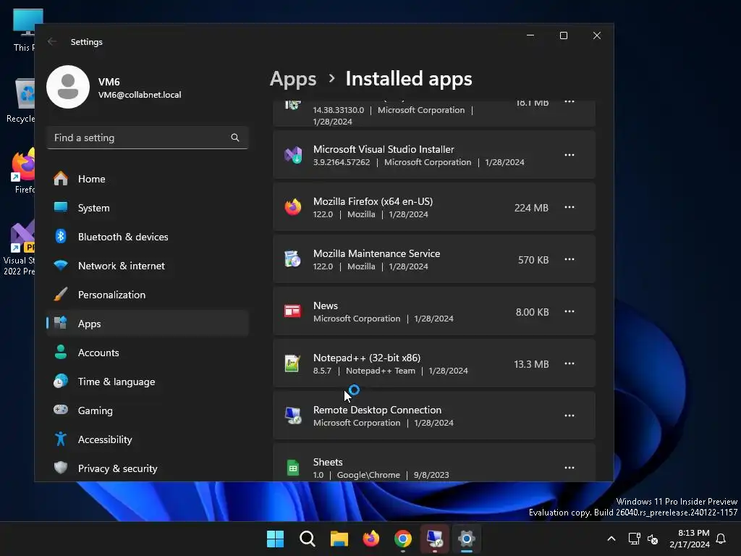741x556 pixels.
Task: Click the Home icon in Settings sidebar
Action: 61,179
